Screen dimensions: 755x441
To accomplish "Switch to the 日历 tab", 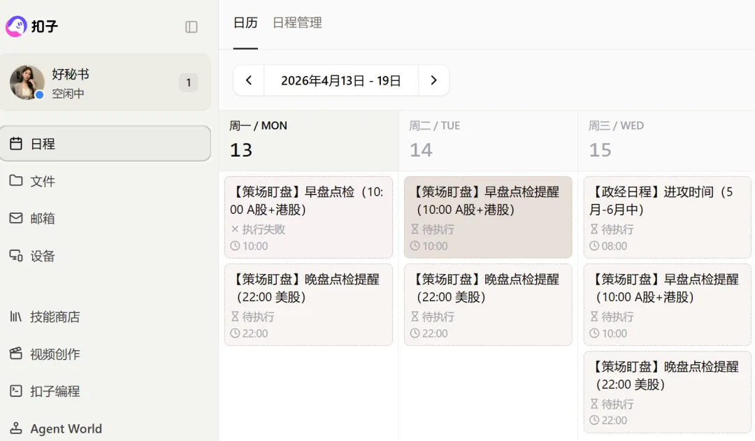I will [245, 23].
